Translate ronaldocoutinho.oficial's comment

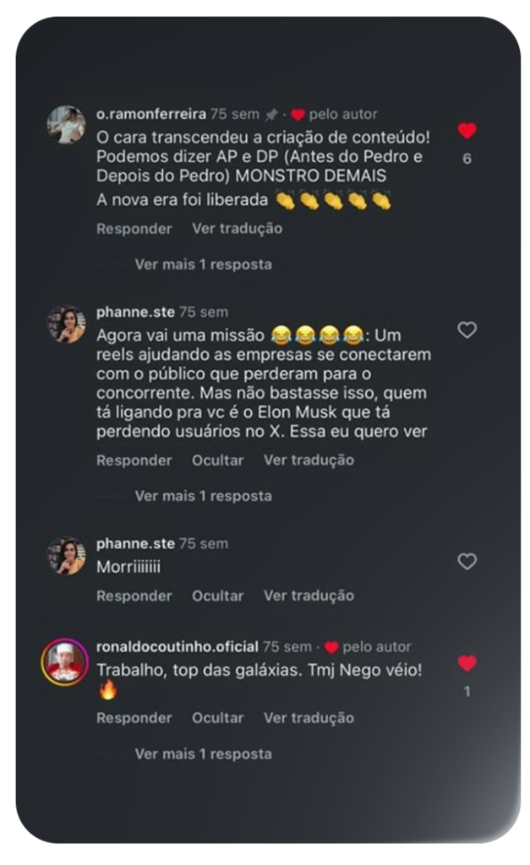pos(309,718)
